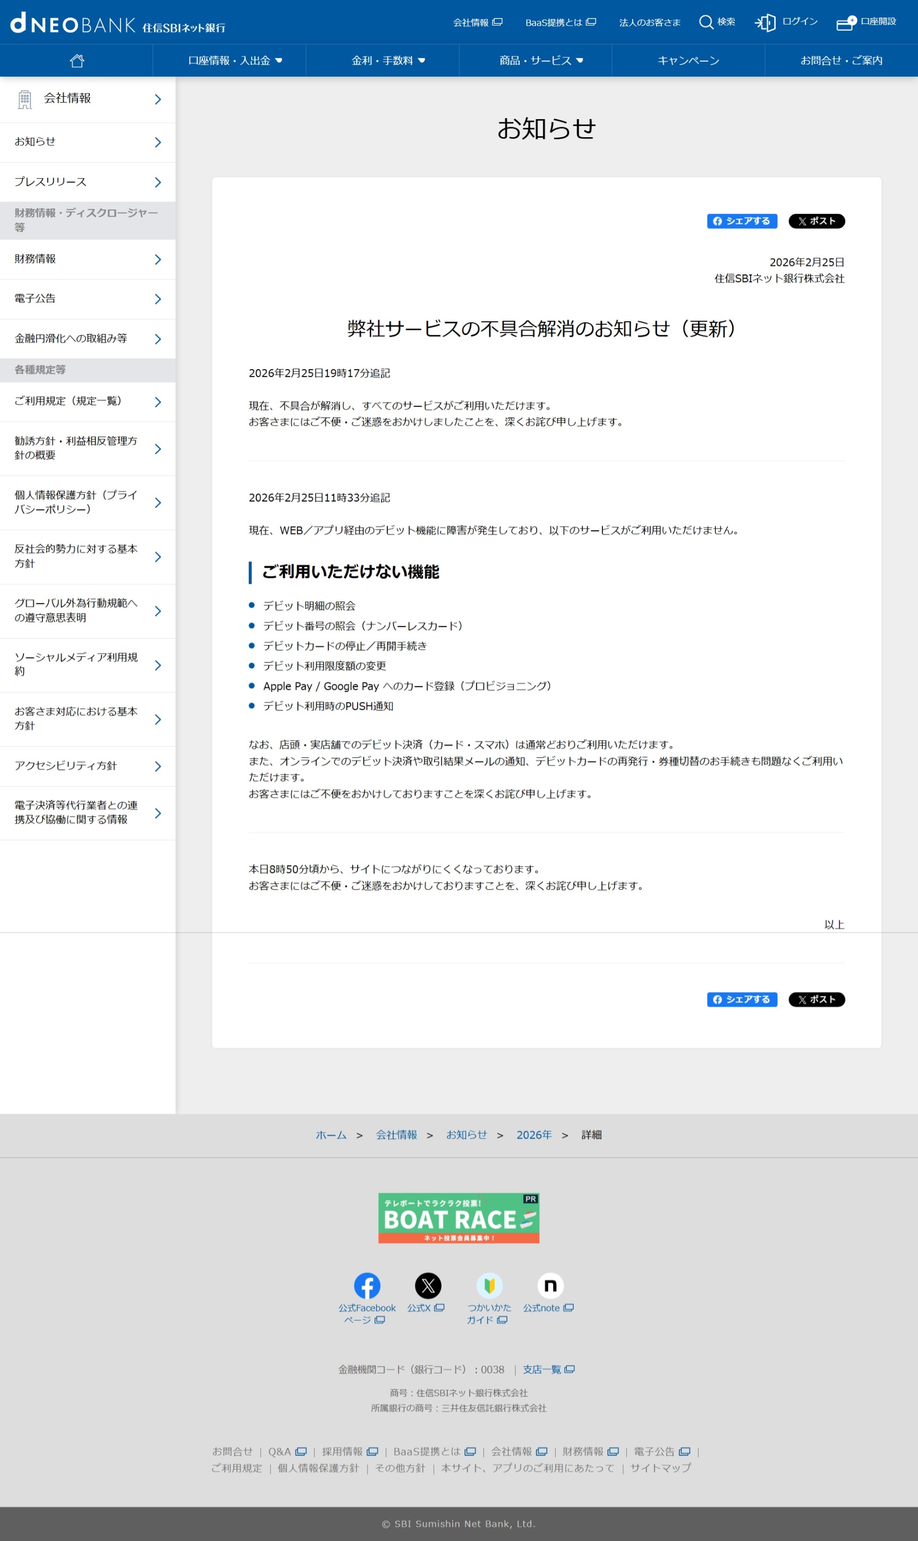Click the bottom X ポスト button
Viewport: 918px width, 1541px height.
point(816,999)
